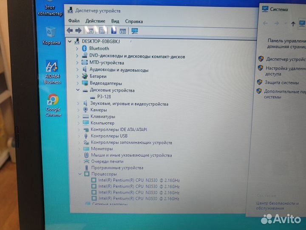306x230 pixels.
Task: Select Контроллеры запоминающих устройств row
Action: 131,143
